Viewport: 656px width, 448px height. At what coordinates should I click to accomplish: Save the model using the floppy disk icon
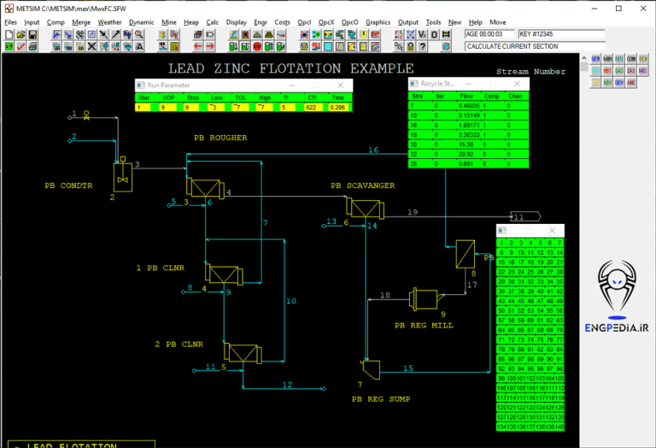click(32, 34)
